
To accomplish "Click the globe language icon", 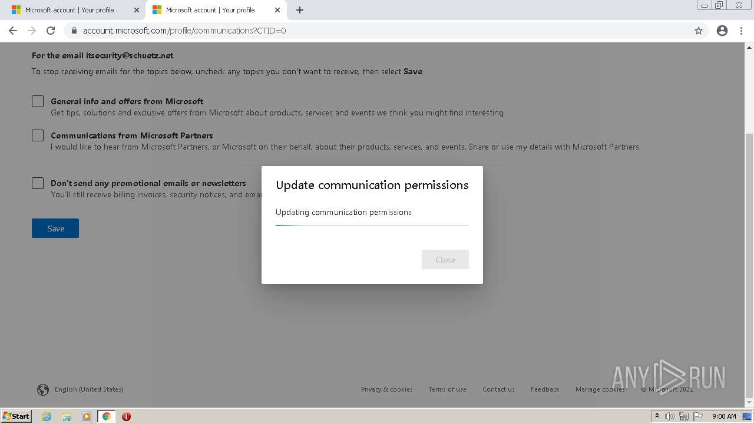I will coord(43,389).
